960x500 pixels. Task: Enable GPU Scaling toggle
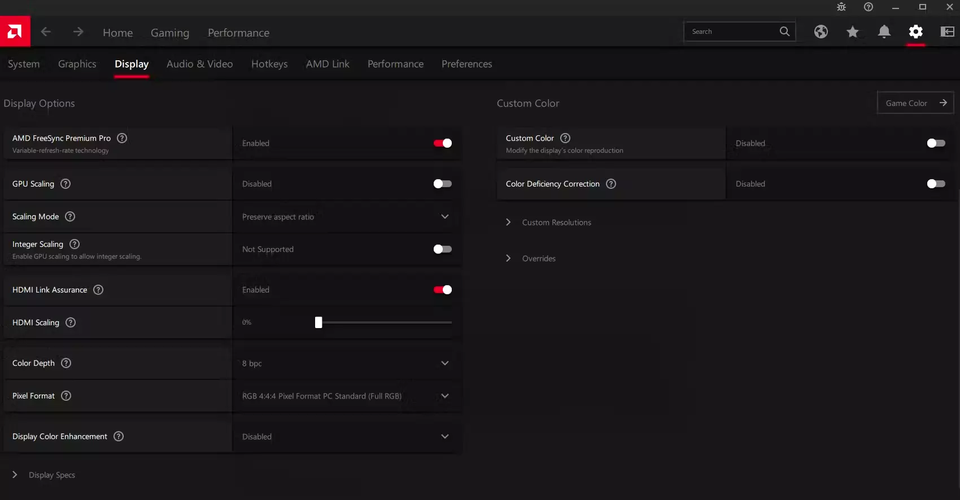tap(443, 184)
